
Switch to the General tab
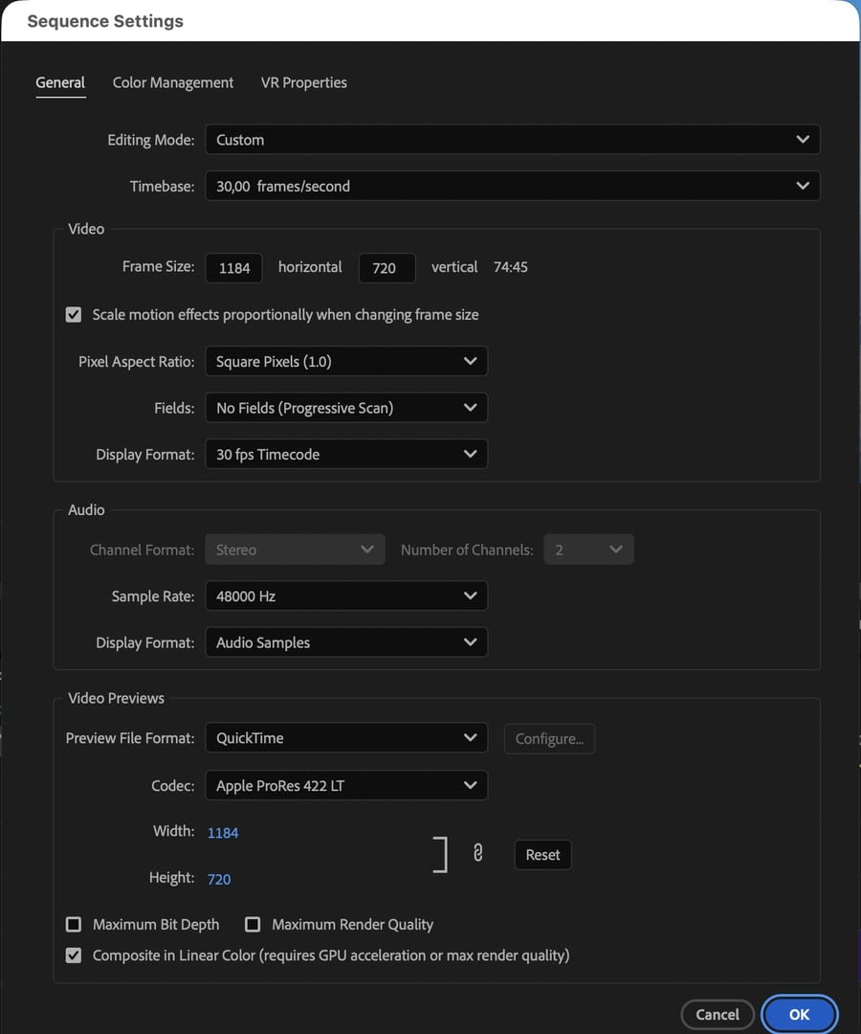point(60,82)
